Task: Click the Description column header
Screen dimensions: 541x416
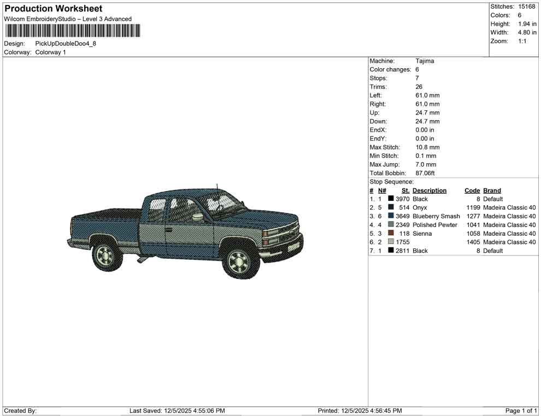Action: [x=430, y=190]
